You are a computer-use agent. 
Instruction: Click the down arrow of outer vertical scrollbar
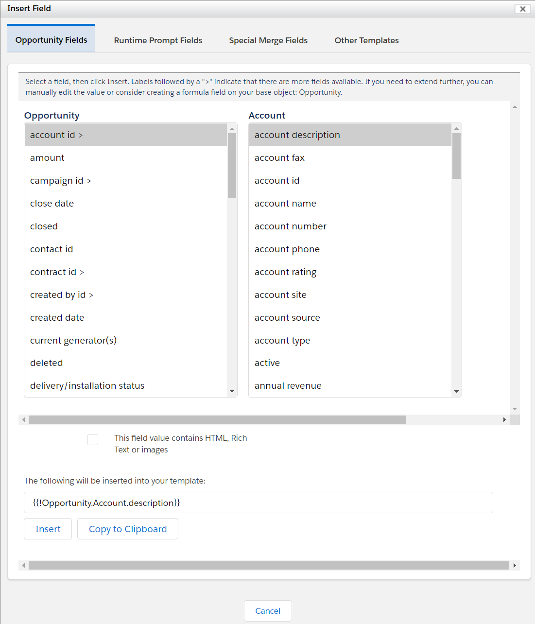pyautogui.click(x=515, y=409)
